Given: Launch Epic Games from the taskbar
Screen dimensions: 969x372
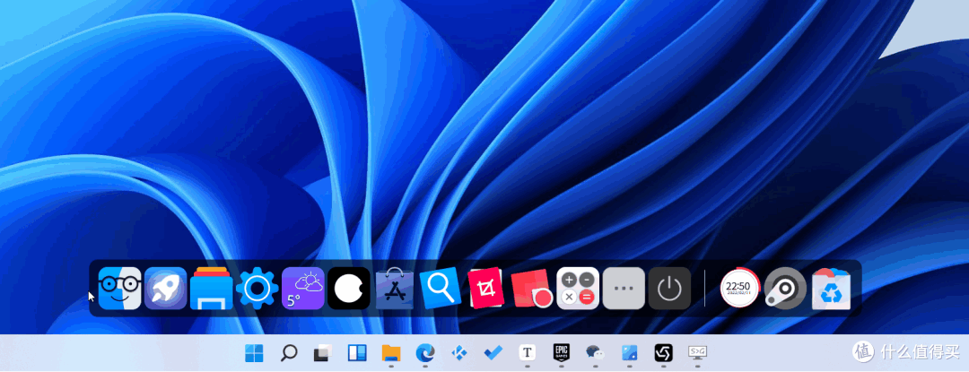Looking at the screenshot, I should 561,353.
